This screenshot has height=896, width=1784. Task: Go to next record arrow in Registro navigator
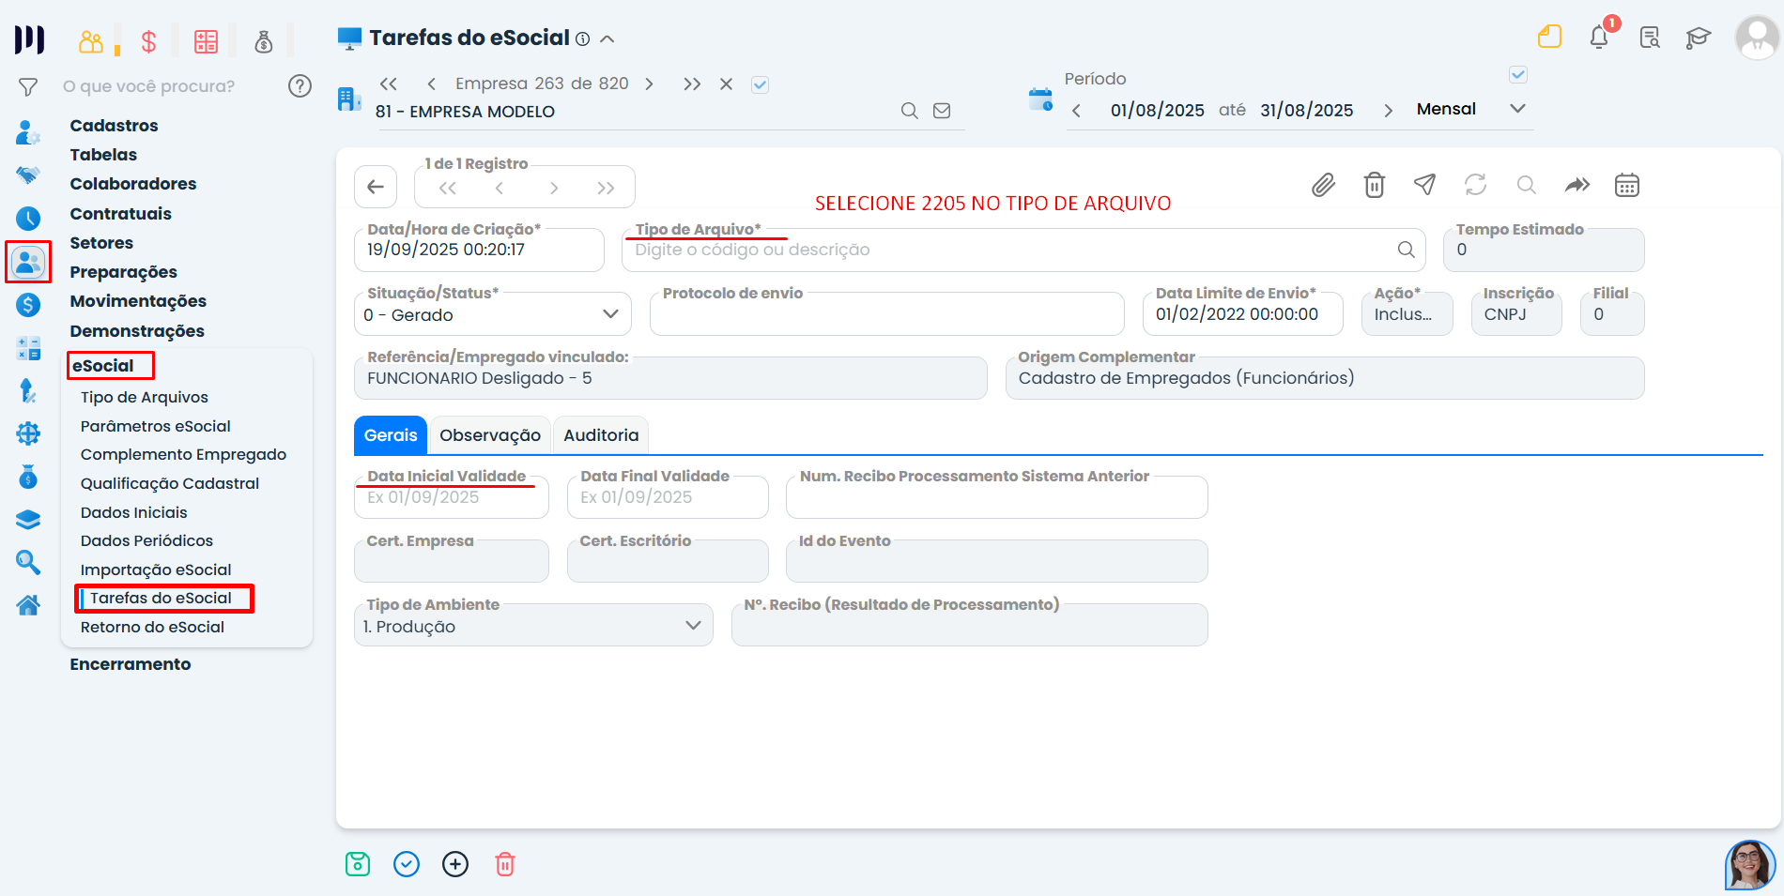[x=554, y=188]
